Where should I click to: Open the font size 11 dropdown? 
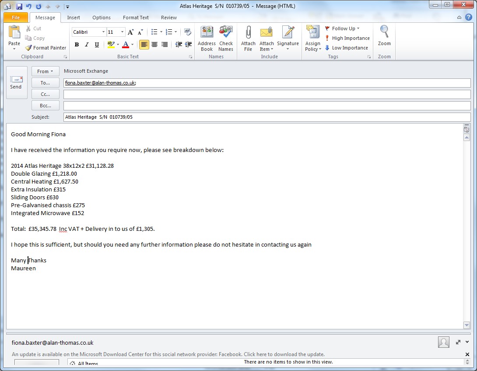[122, 32]
